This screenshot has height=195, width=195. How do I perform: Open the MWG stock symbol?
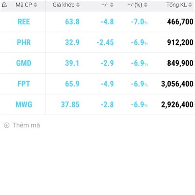[x=24, y=104]
